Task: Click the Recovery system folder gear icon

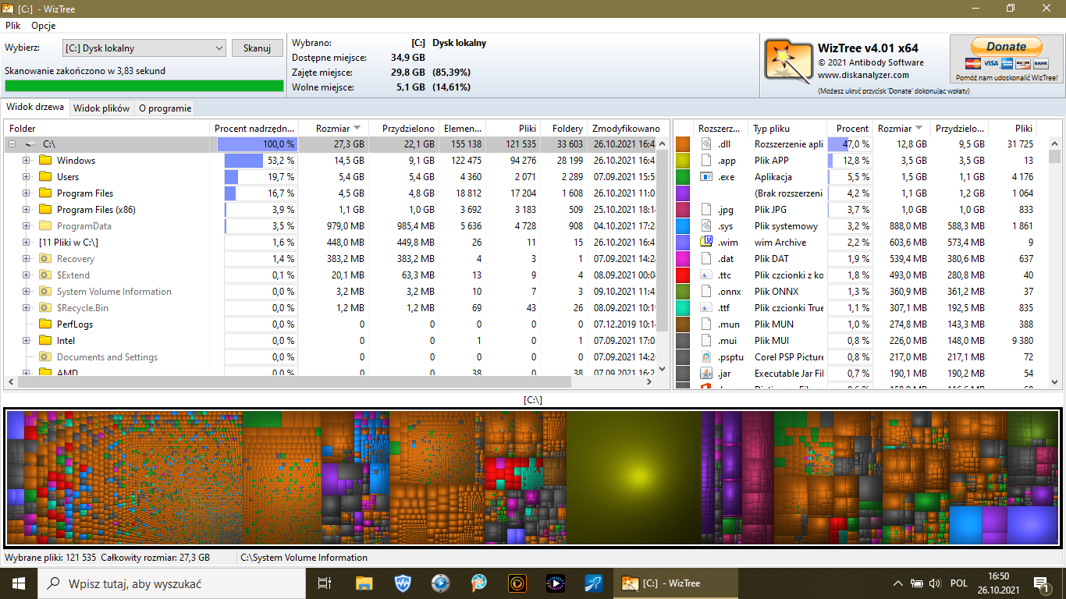Action: pyautogui.click(x=45, y=259)
